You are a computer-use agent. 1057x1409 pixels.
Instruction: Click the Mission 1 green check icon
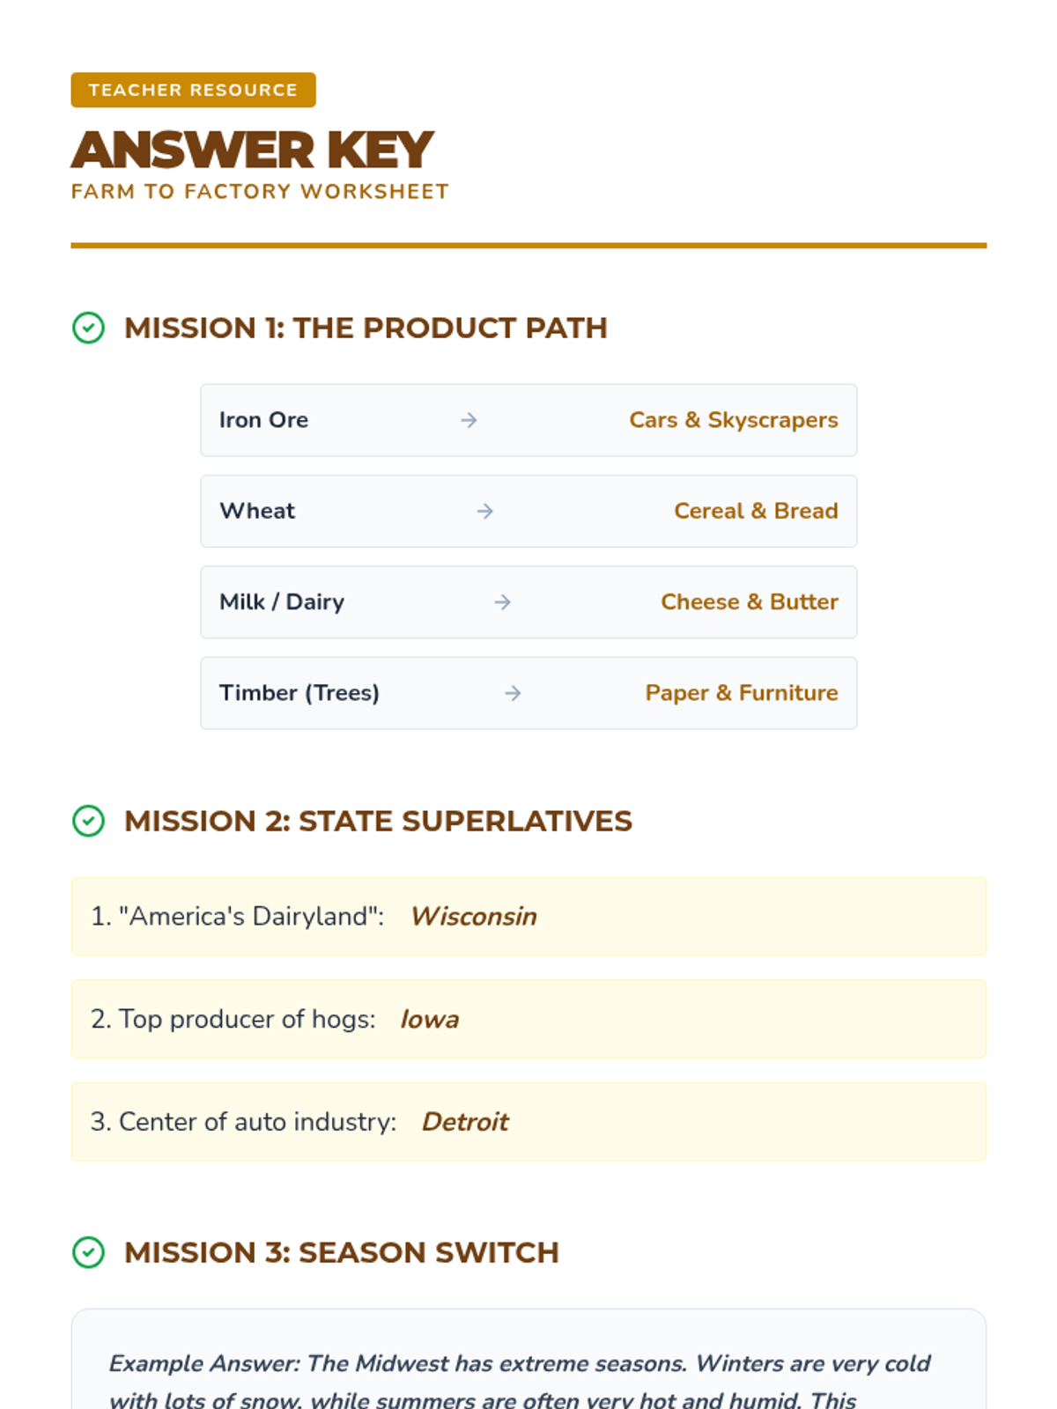(x=88, y=328)
